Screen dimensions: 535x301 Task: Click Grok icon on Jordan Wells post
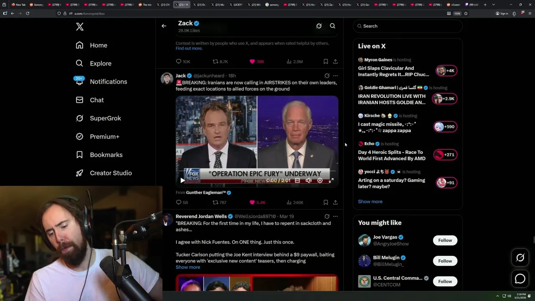327,217
